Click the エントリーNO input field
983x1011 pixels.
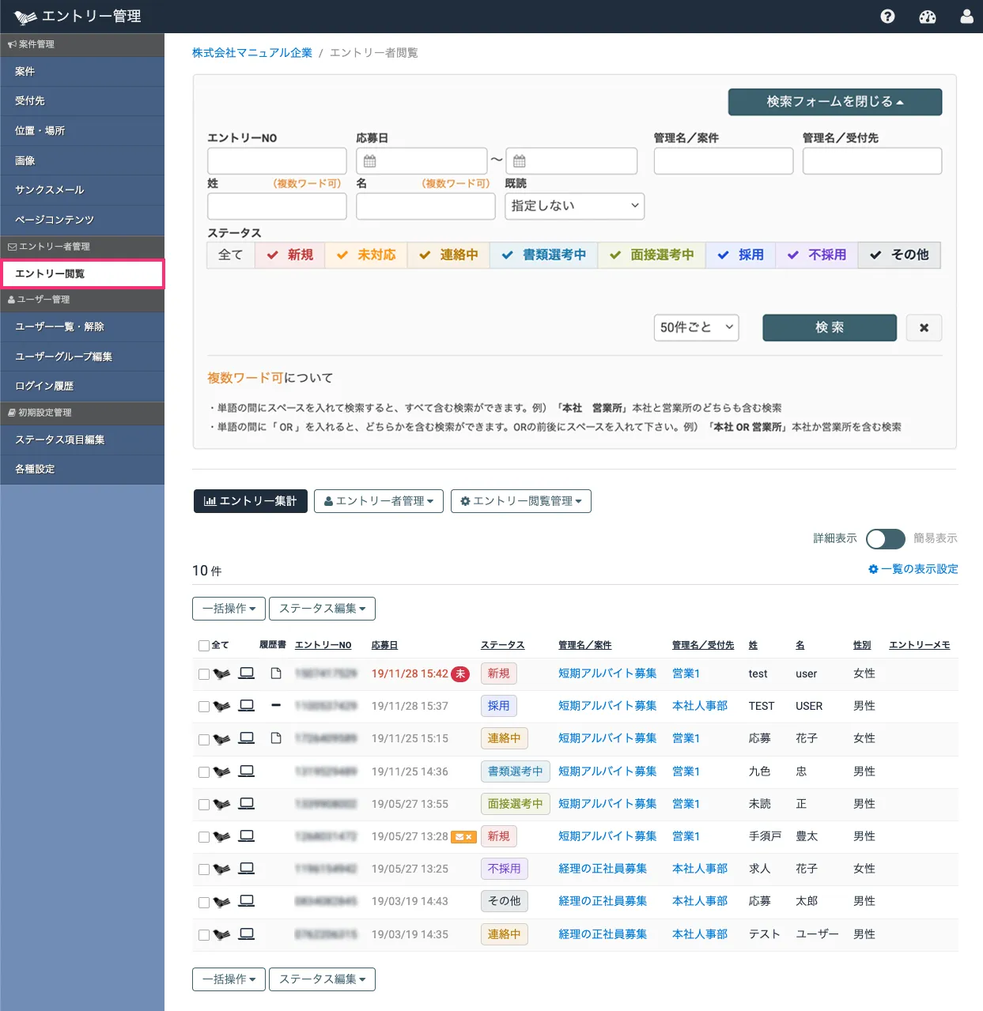277,161
